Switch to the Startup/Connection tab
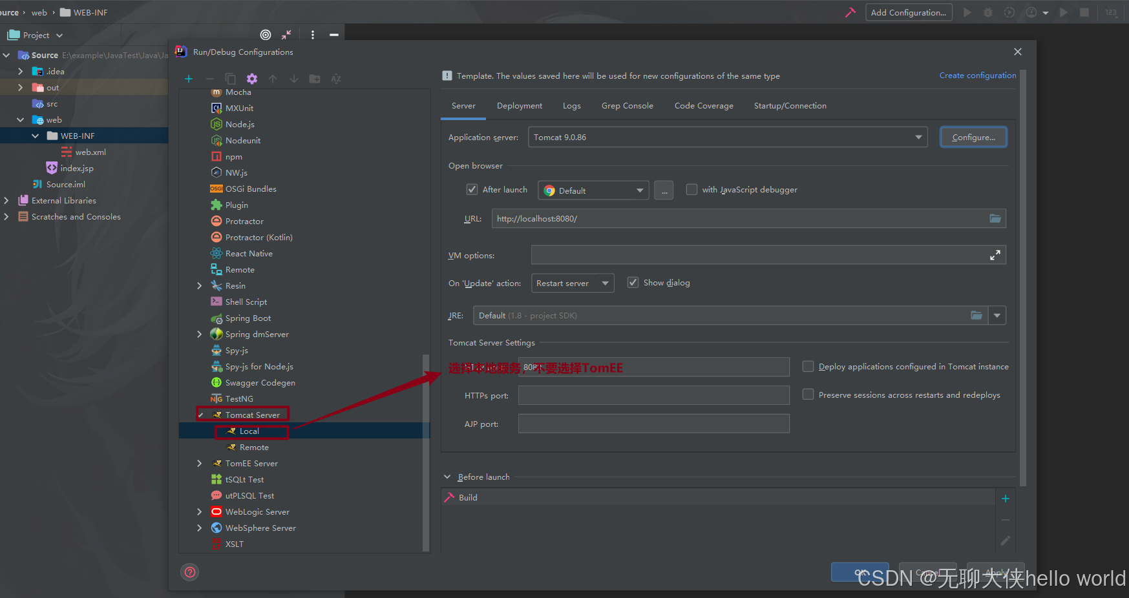Viewport: 1129px width, 598px height. 790,106
